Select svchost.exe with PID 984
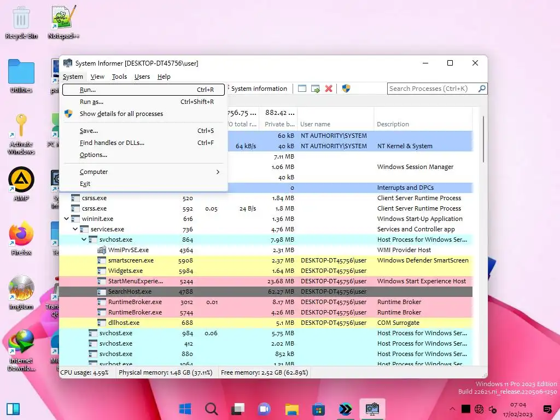The image size is (560, 420). [266, 333]
